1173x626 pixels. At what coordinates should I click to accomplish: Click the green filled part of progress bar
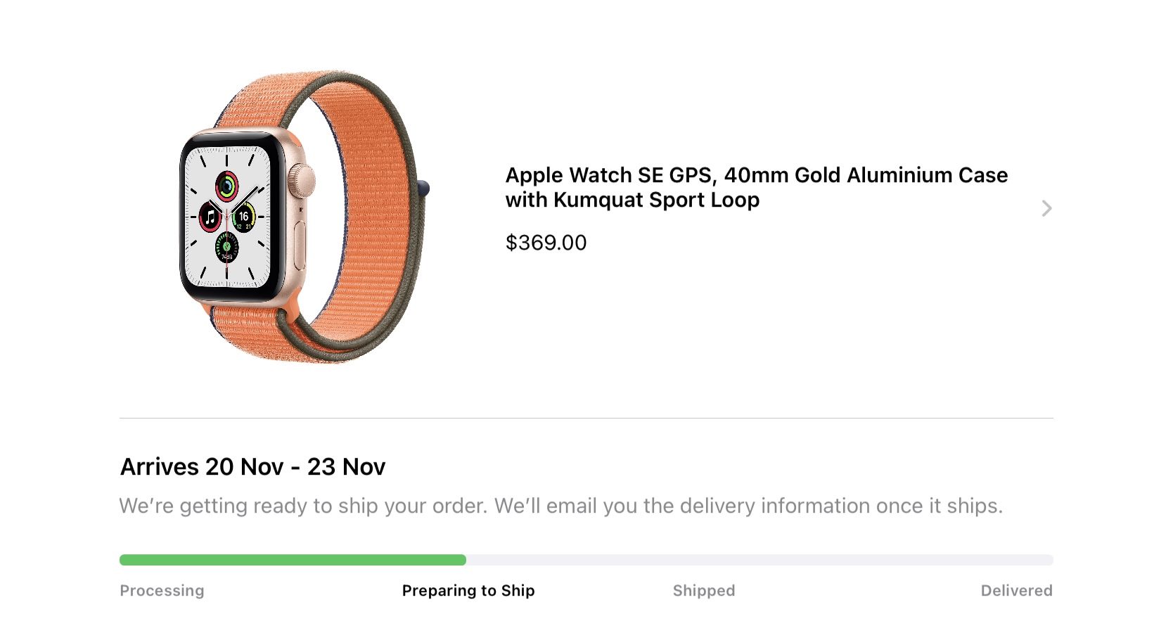click(293, 560)
